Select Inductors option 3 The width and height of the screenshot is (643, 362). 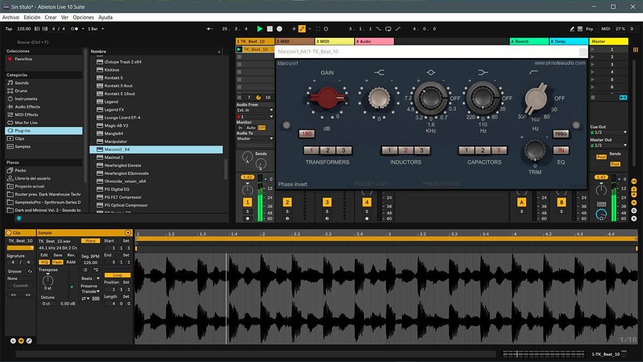(x=422, y=151)
